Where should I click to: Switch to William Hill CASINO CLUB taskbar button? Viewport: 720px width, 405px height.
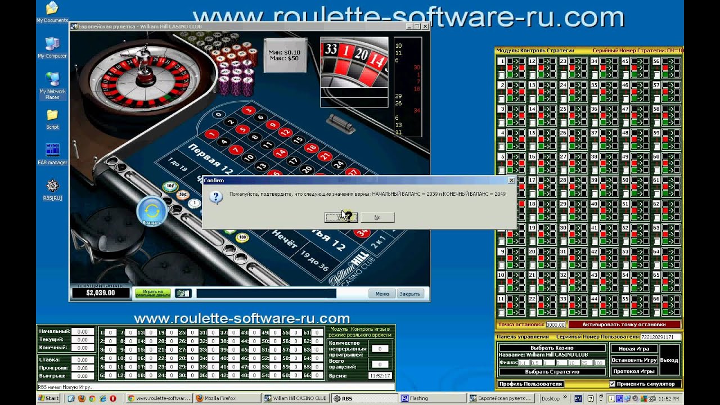[295, 398]
